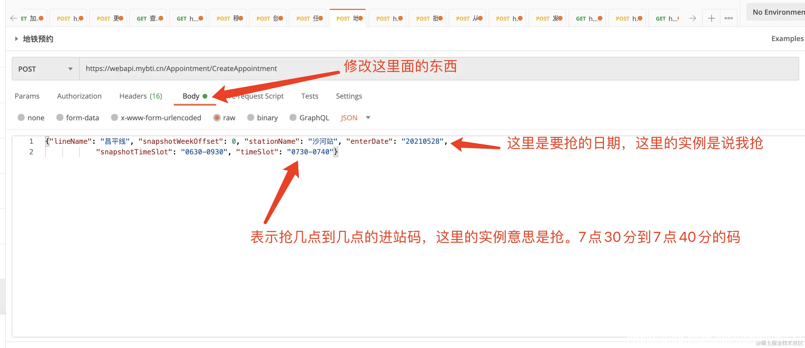The height and width of the screenshot is (348, 805).
Task: Open the Settings tab
Action: coord(349,96)
